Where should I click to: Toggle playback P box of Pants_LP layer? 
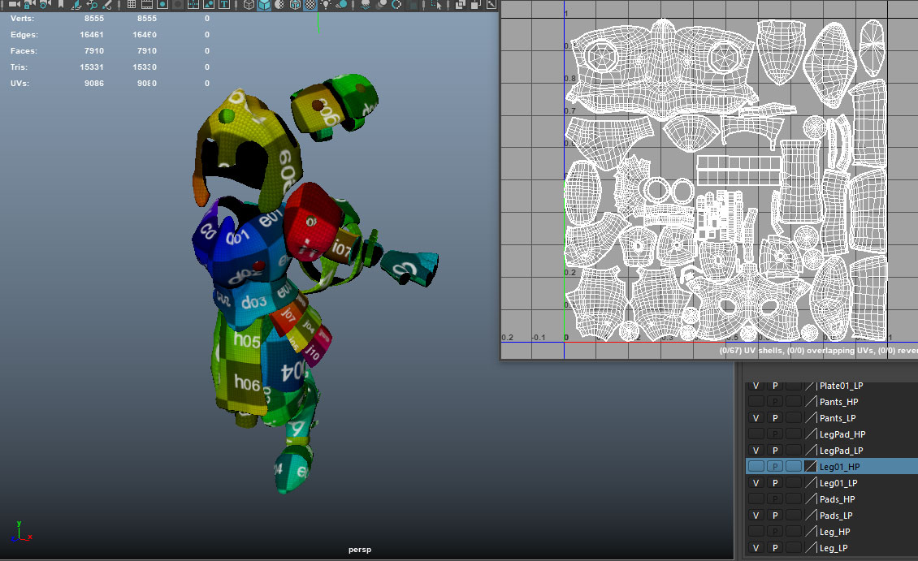775,418
